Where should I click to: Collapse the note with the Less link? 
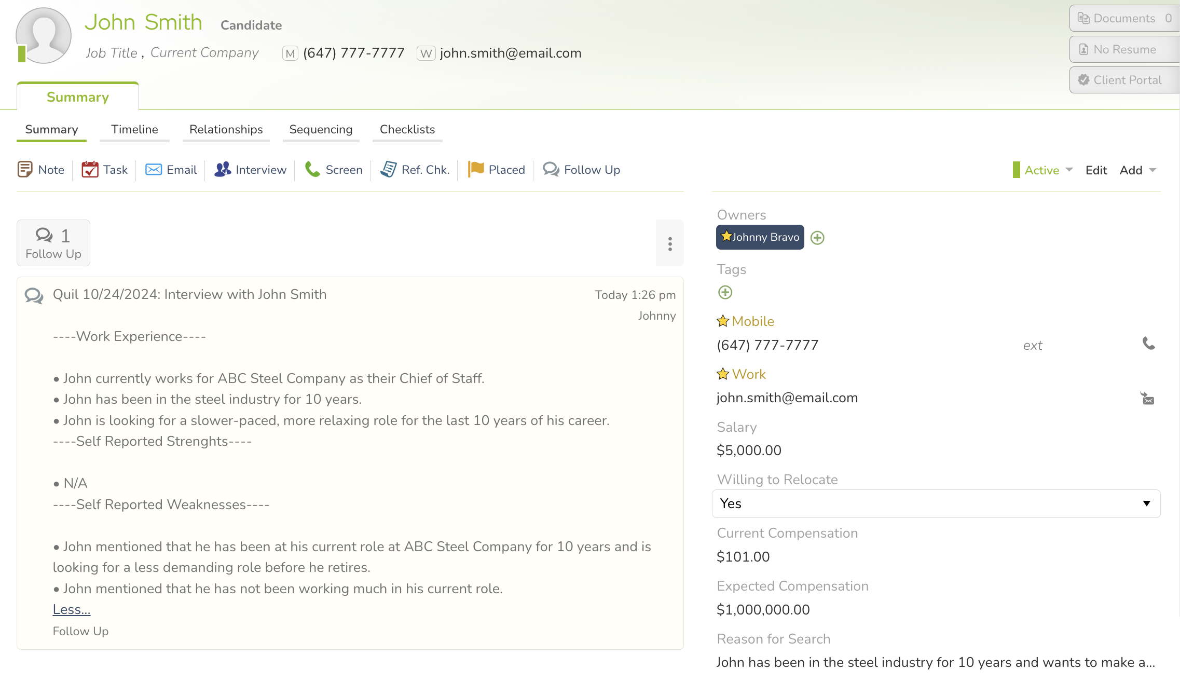(72, 609)
